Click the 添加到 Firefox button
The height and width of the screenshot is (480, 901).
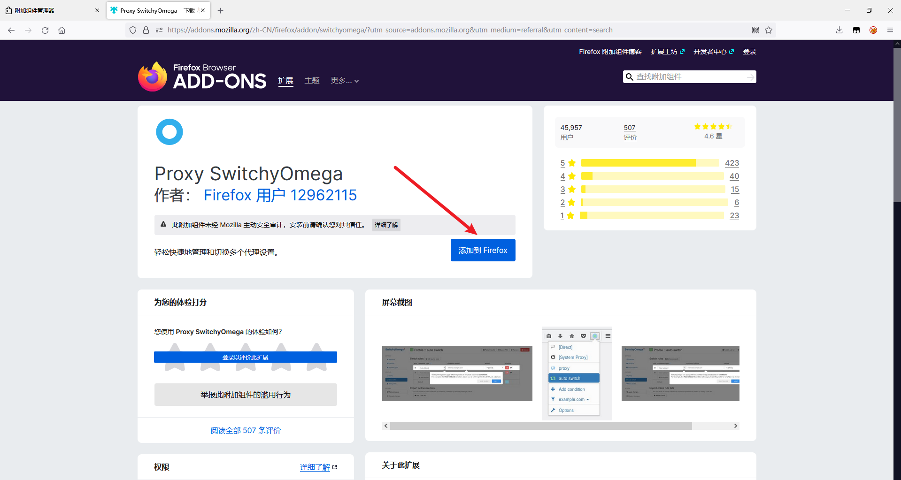[483, 250]
